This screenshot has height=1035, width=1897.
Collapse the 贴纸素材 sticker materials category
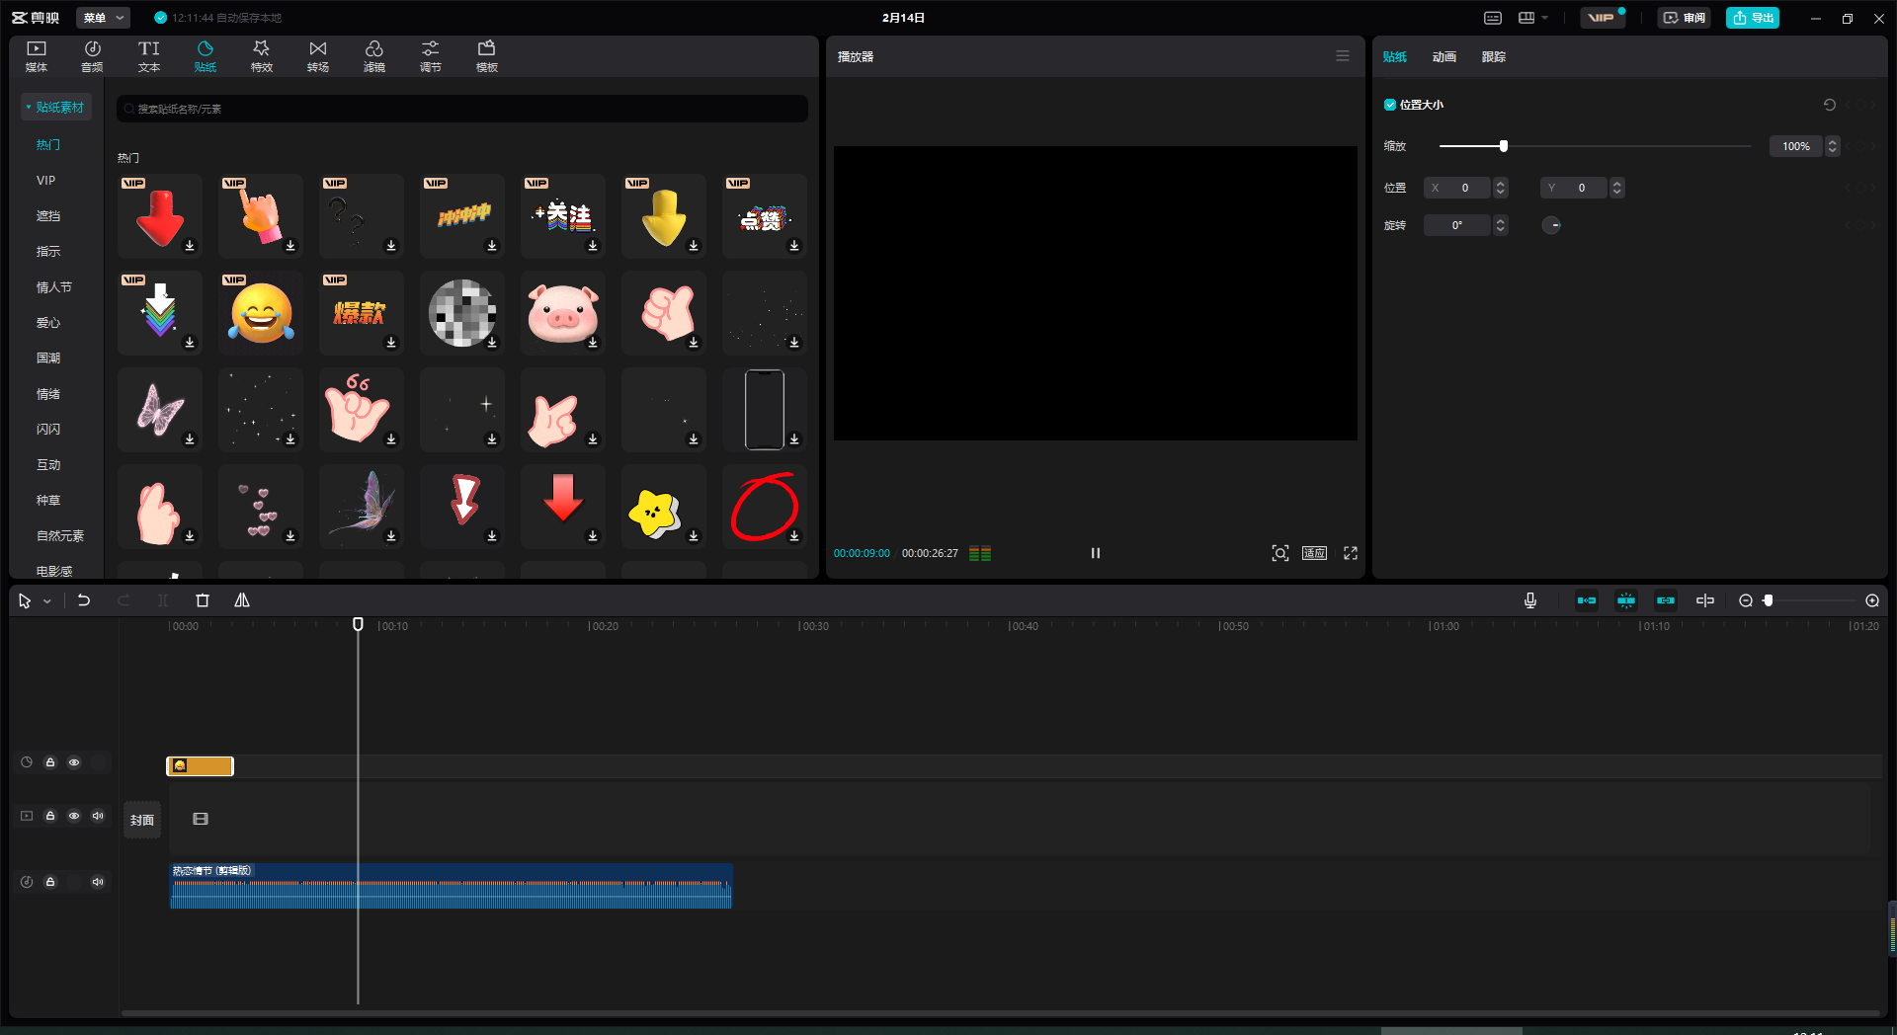point(56,107)
